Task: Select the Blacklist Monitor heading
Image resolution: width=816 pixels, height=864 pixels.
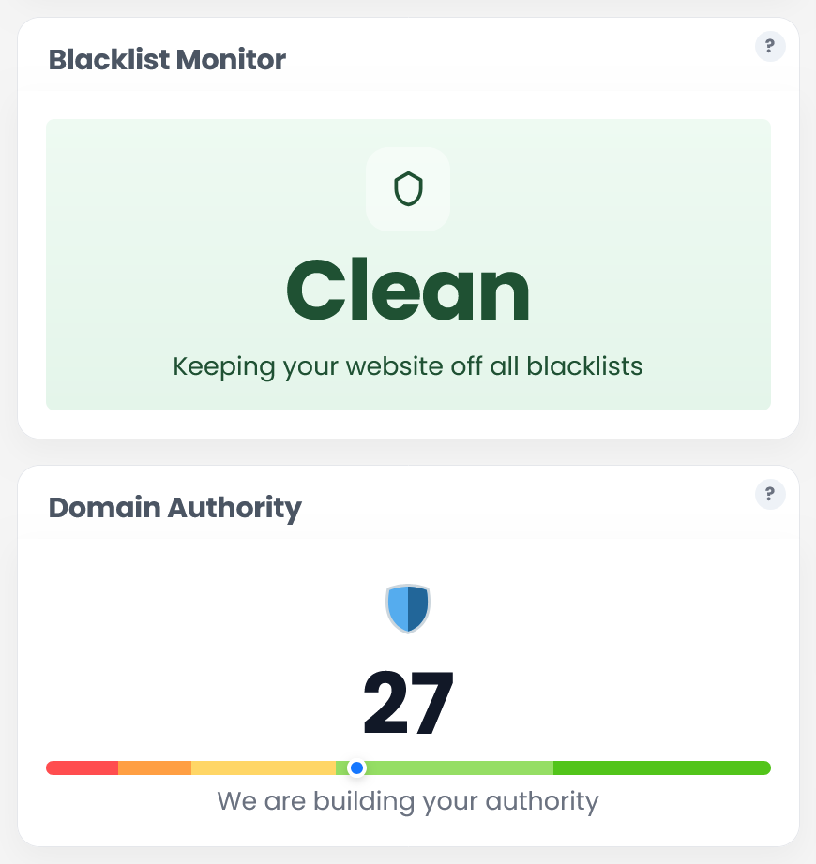Action: 167,60
